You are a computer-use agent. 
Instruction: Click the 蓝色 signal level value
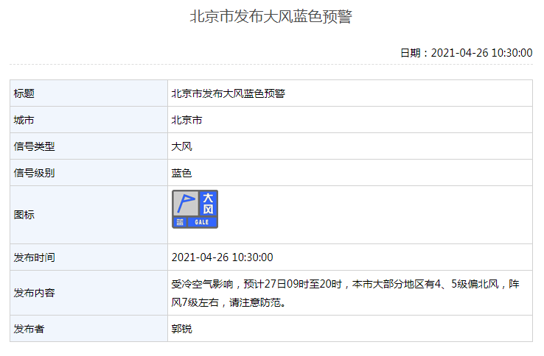181,173
